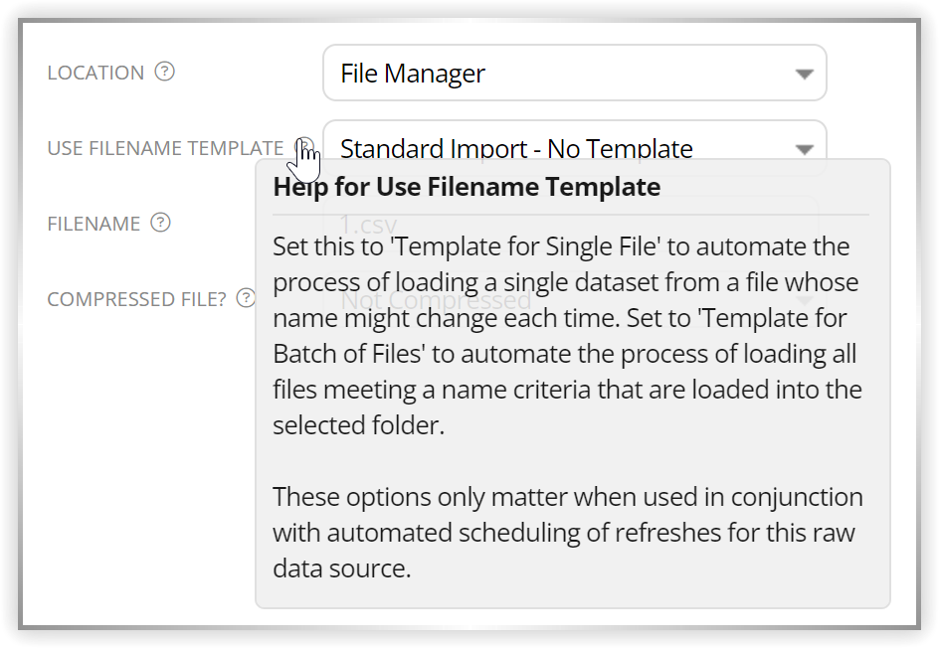Click the COMPRESSED FILE? label
939x648 pixels.
[x=136, y=299]
